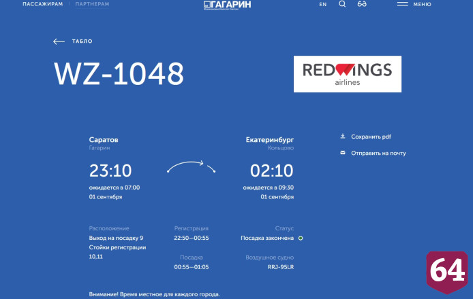Click the envelope icon beside Отправить на почту

[x=343, y=152]
